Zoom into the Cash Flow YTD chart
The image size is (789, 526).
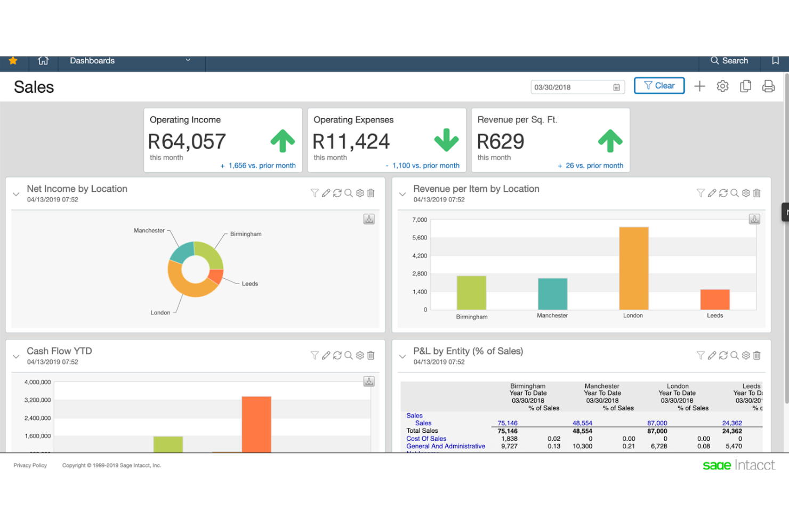click(349, 355)
